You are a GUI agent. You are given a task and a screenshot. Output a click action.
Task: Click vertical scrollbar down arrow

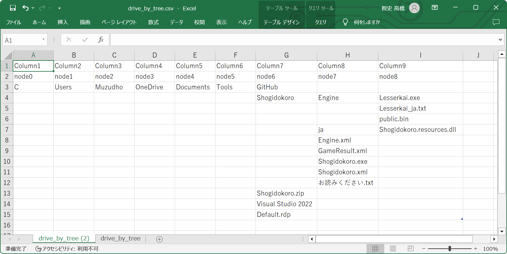(x=502, y=231)
